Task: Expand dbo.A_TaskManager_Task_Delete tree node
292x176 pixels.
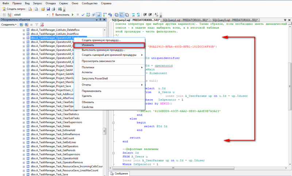Action: point(23,126)
